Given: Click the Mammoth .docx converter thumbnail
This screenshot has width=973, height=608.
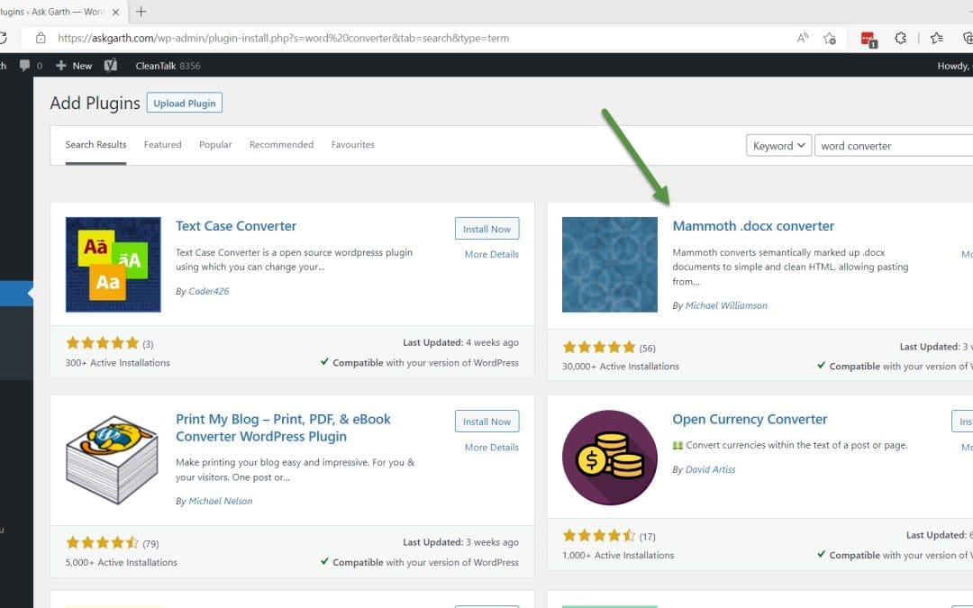Looking at the screenshot, I should (x=609, y=264).
